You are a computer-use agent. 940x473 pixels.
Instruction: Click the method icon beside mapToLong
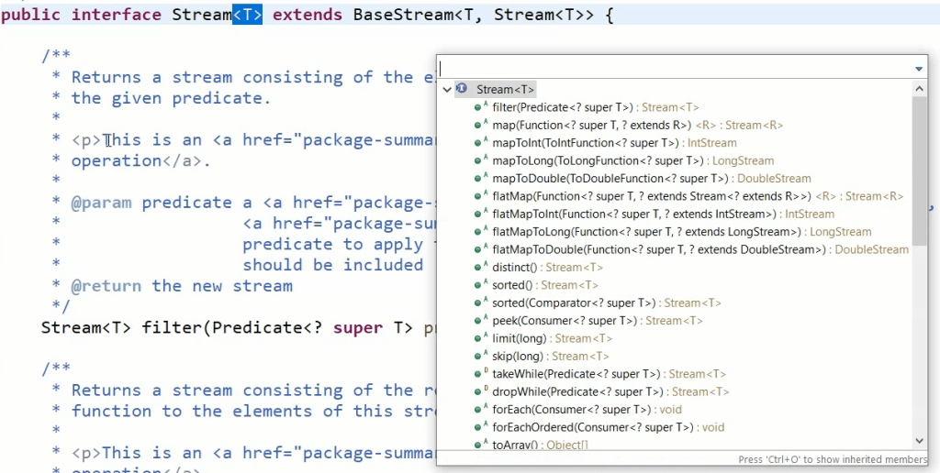(481, 160)
